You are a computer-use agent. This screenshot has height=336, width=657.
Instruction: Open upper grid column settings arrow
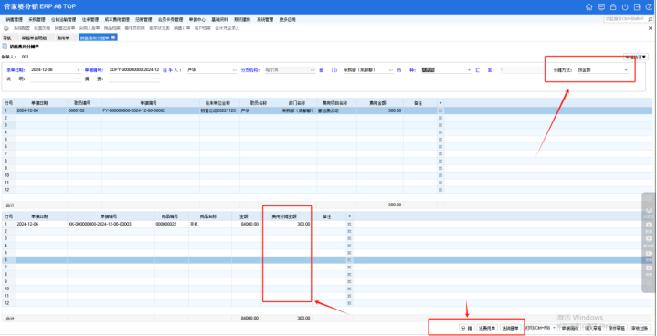[x=440, y=102]
